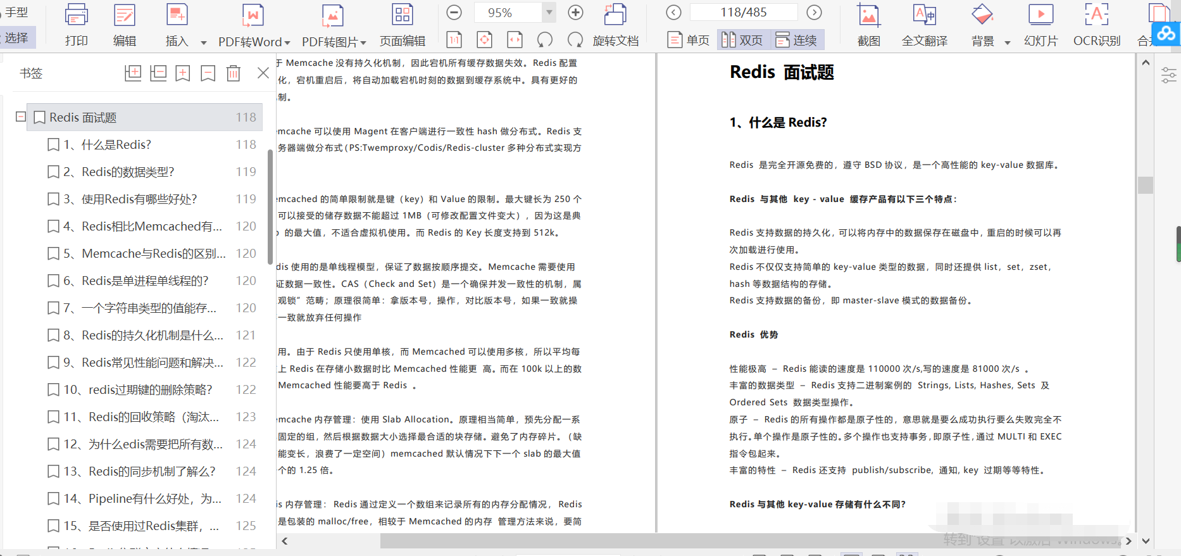The height and width of the screenshot is (556, 1181).
Task: Open bookmark 3、使用Redis有哪些好处?
Action: 152,199
